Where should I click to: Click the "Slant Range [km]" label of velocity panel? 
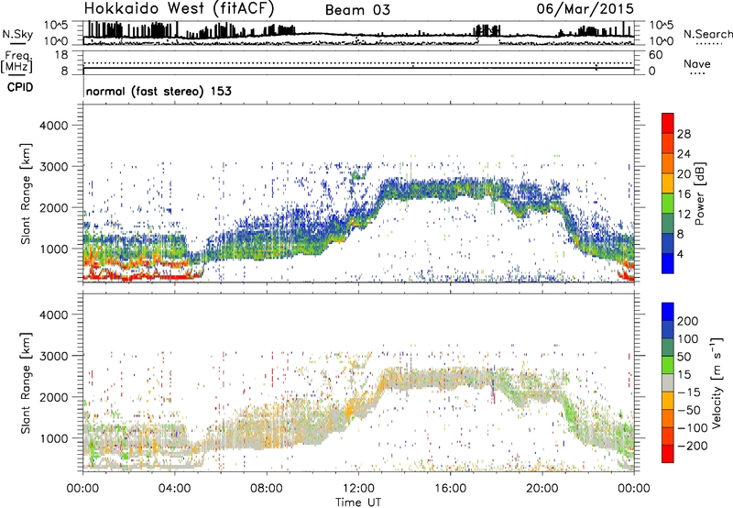pos(26,383)
